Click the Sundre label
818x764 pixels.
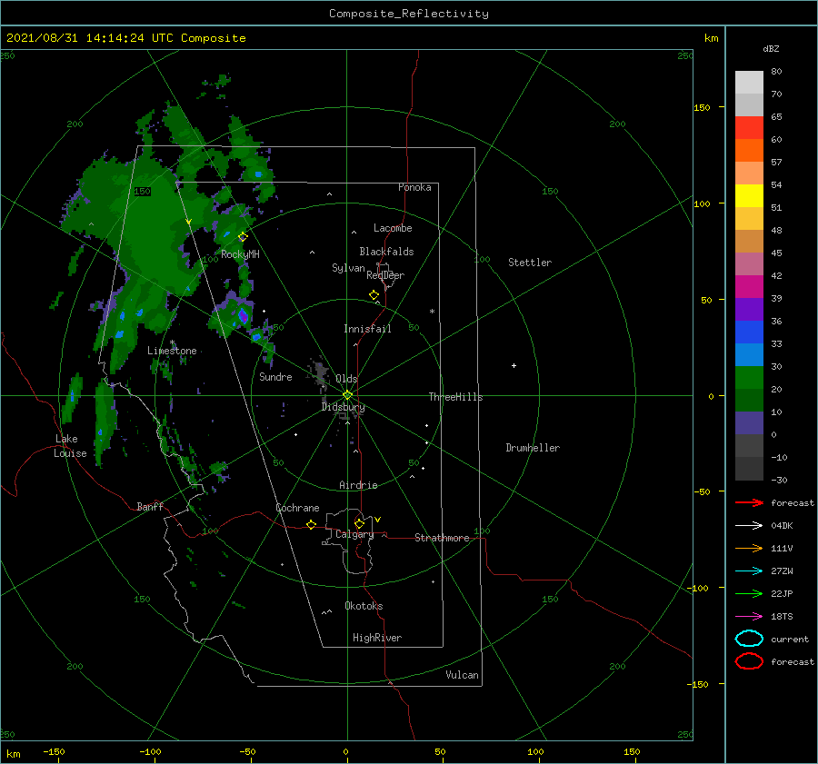coord(275,376)
